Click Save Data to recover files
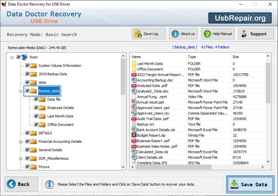 [250, 184]
